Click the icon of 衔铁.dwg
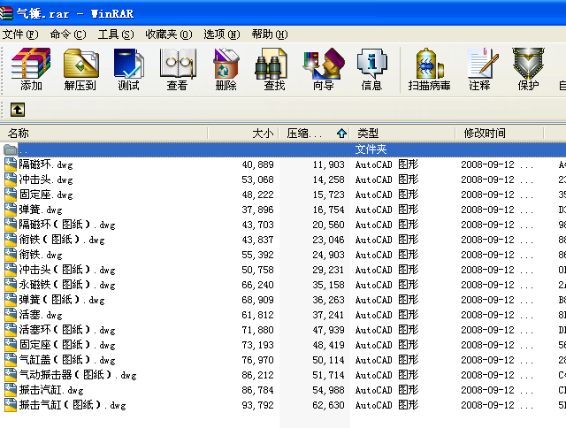 pos(11,255)
